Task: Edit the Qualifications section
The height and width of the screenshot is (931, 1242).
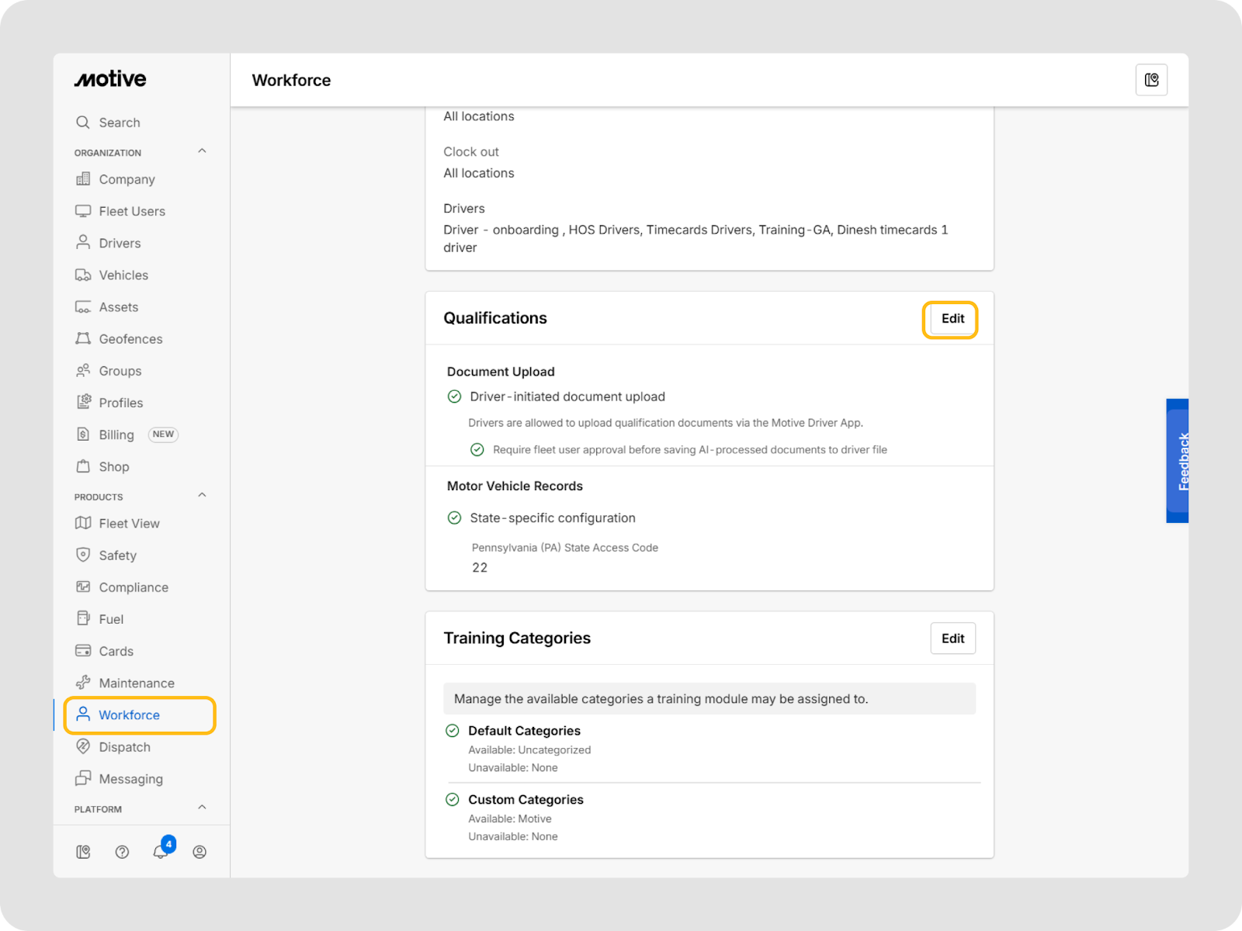Action: pos(952,319)
